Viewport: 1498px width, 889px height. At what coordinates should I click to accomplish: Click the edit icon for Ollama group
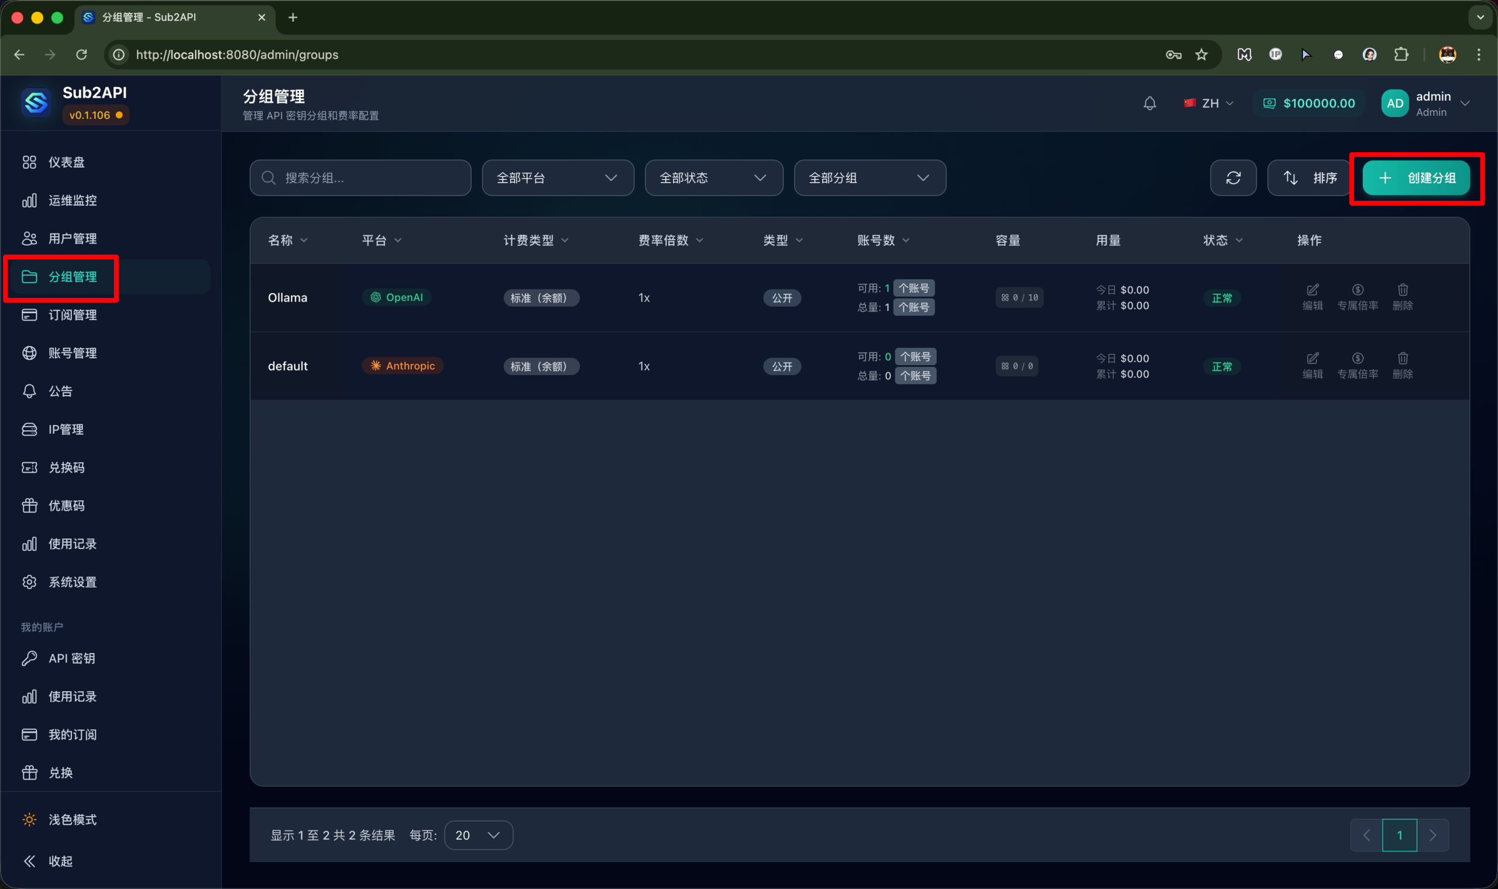tap(1312, 290)
